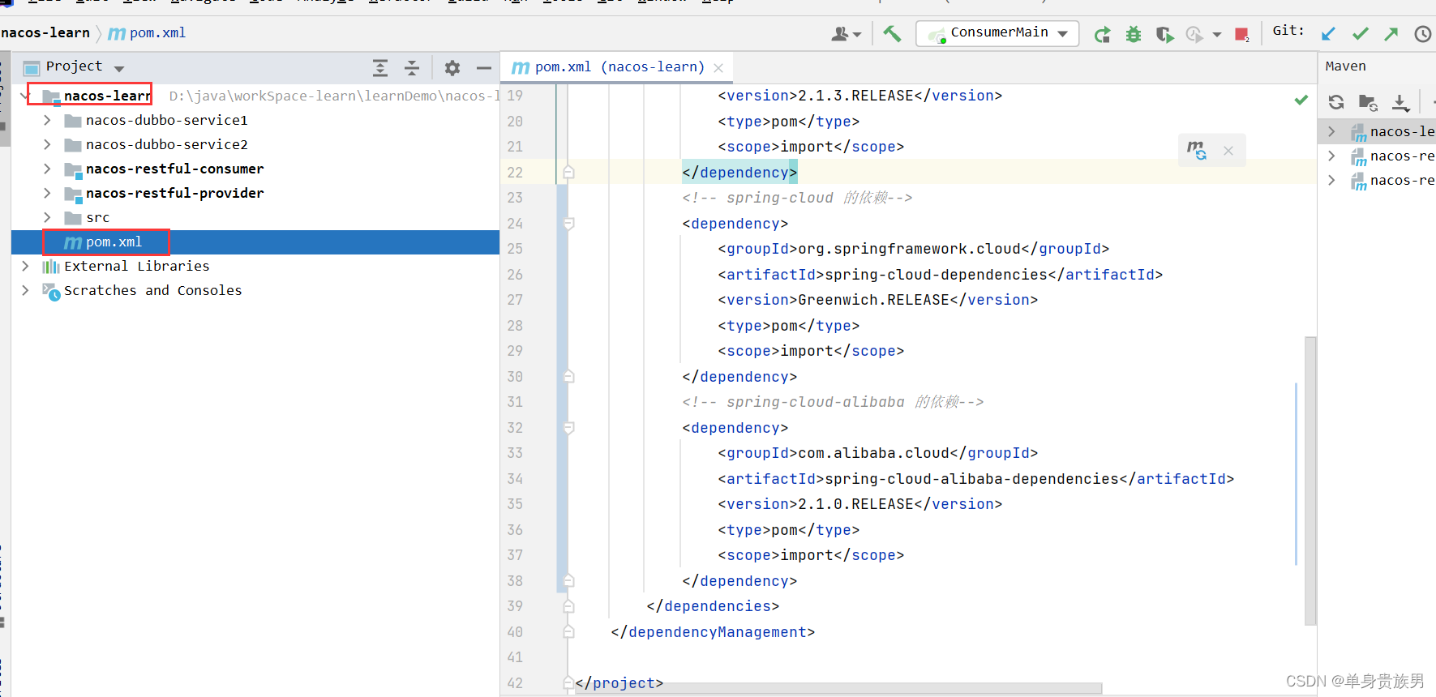Expand nacos-restful-provider module
Viewport: 1436px width, 697px height.
[x=47, y=193]
